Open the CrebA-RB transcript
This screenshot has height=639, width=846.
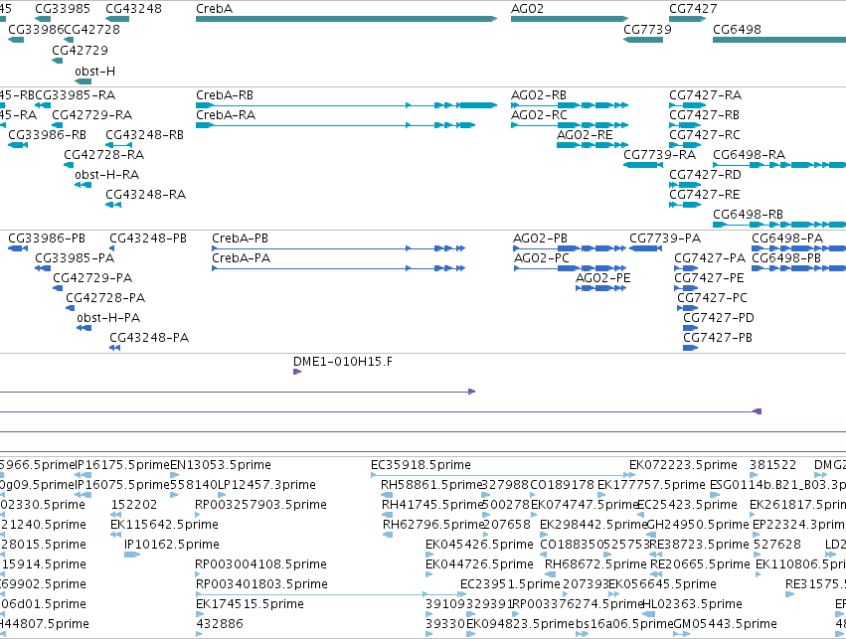point(346,105)
